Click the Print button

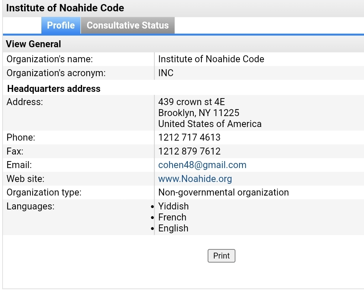[x=221, y=256]
